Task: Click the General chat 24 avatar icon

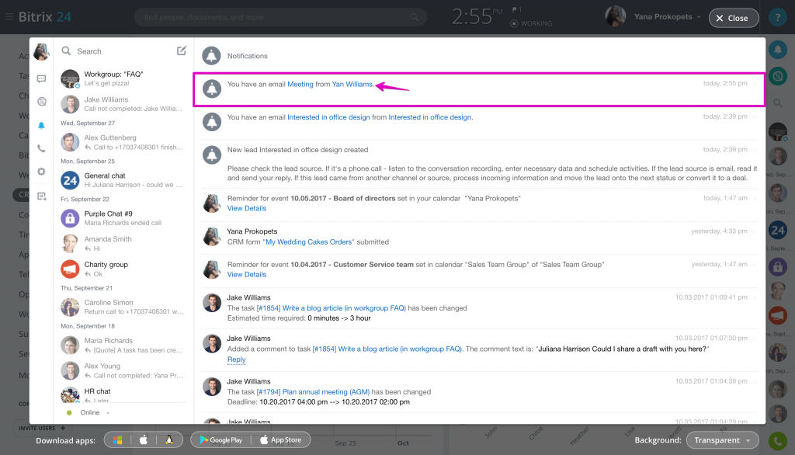Action: point(70,180)
